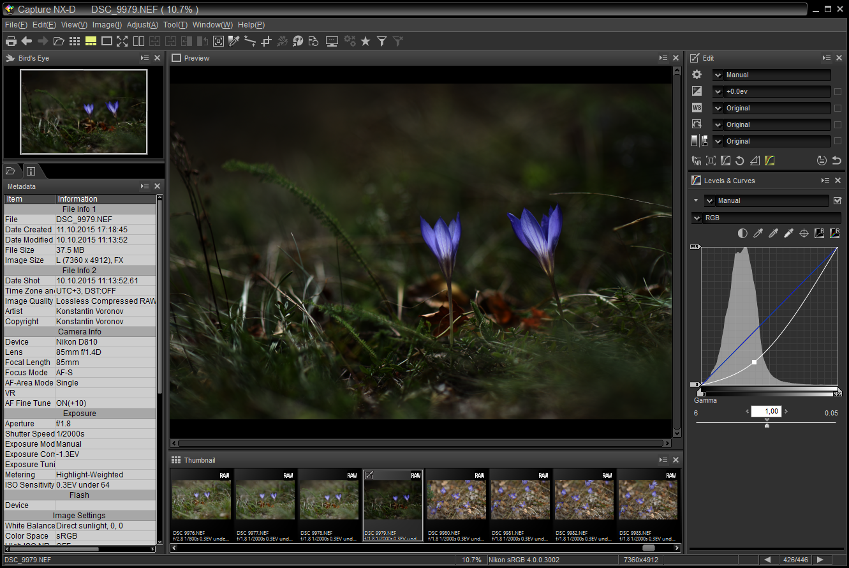Select the Add Anchor Point crosshair icon

[804, 234]
